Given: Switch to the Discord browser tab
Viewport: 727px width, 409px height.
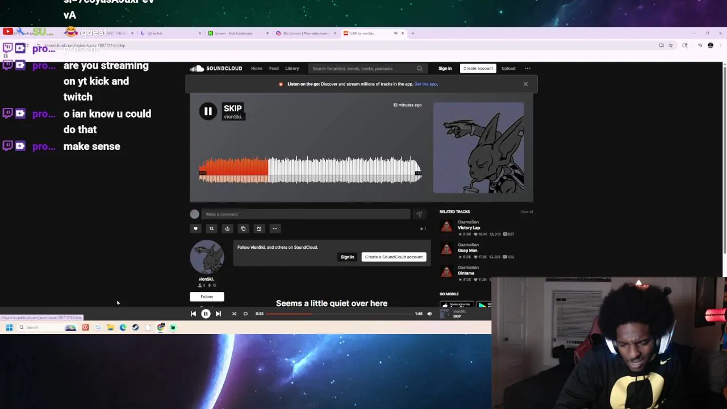Looking at the screenshot, I should [306, 33].
